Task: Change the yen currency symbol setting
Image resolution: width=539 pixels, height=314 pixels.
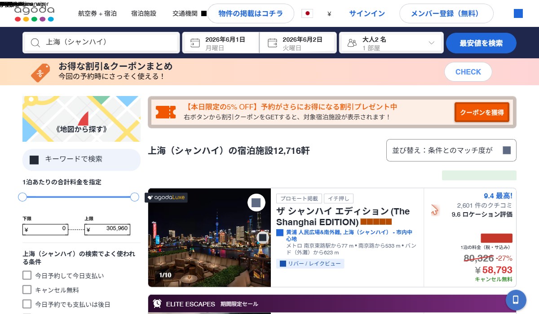Action: (x=329, y=14)
